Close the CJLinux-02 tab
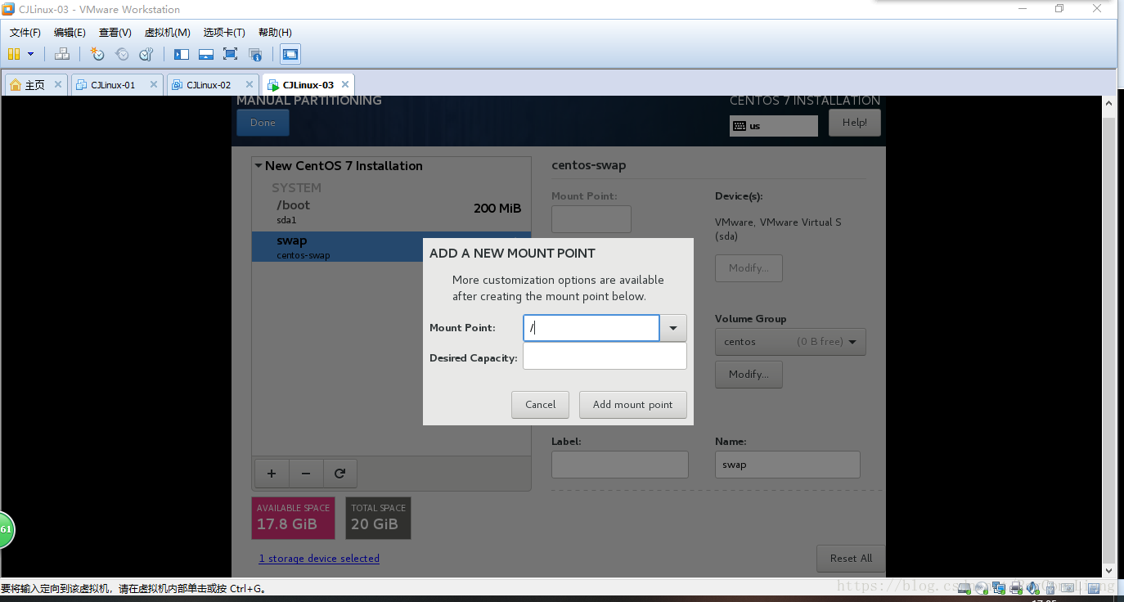This screenshot has height=602, width=1124. pyautogui.click(x=249, y=84)
